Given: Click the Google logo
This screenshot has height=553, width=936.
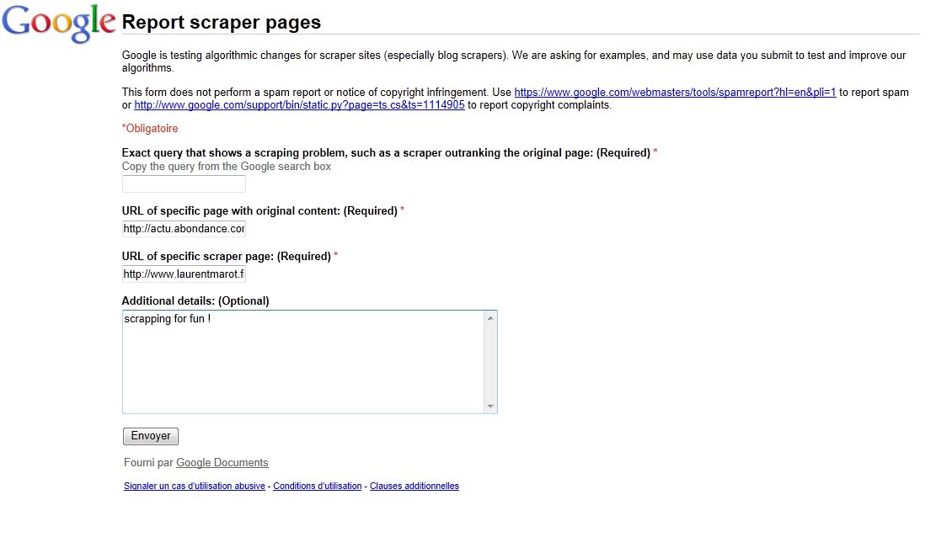Looking at the screenshot, I should pos(58,24).
